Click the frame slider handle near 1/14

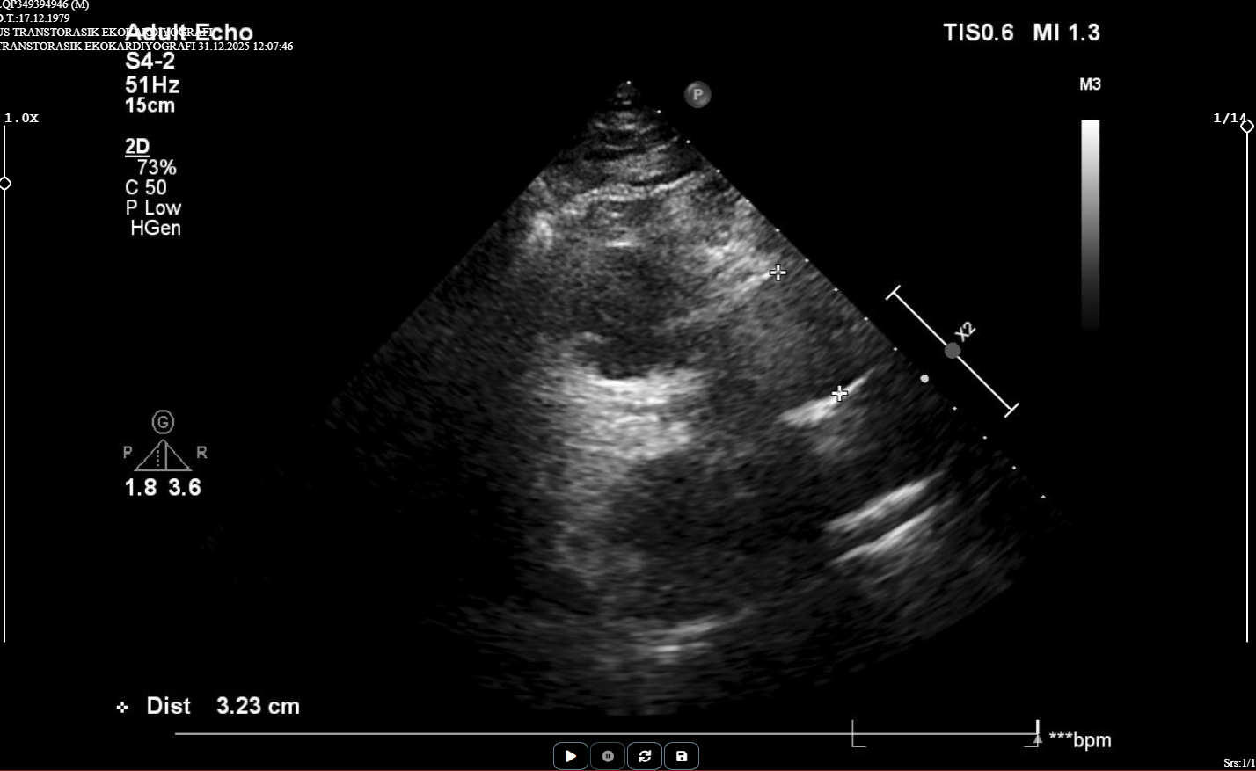(x=1247, y=127)
